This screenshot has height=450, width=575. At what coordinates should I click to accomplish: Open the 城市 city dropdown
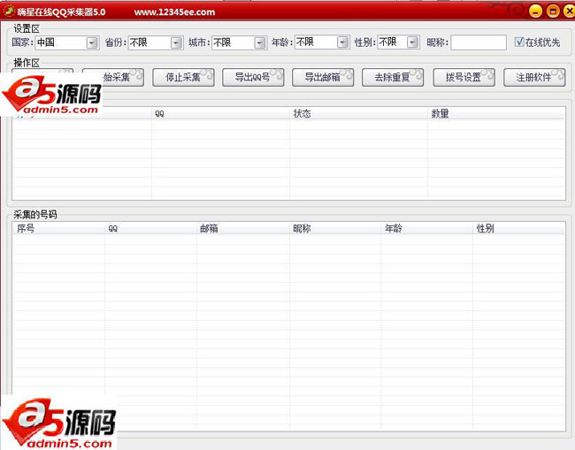point(259,42)
